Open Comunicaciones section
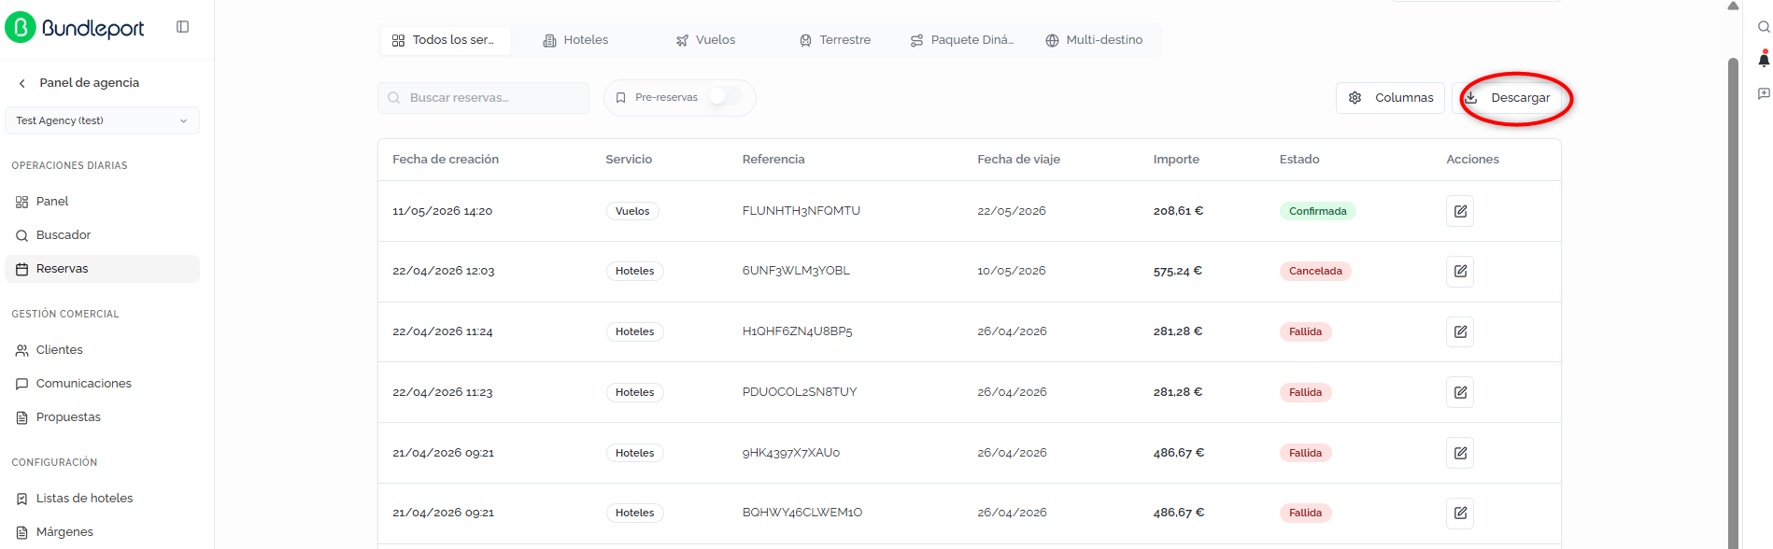The image size is (1773, 549). pos(102,384)
